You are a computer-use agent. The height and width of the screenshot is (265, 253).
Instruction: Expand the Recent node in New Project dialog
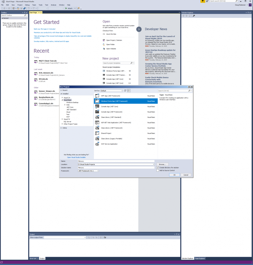[61, 90]
